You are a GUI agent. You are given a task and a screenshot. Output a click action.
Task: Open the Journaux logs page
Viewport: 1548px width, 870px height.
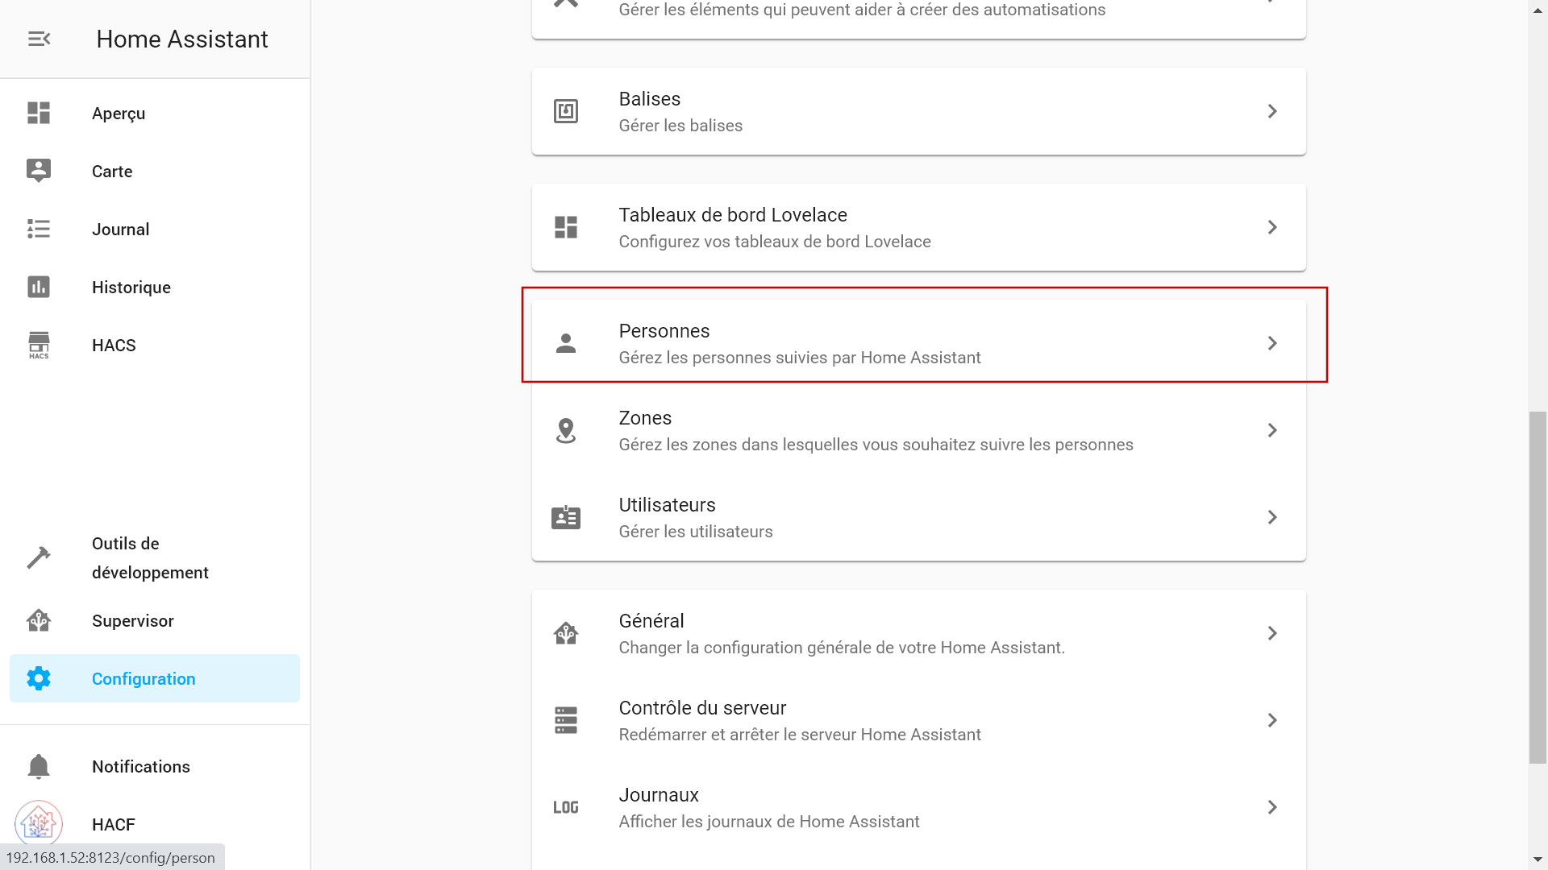(919, 807)
